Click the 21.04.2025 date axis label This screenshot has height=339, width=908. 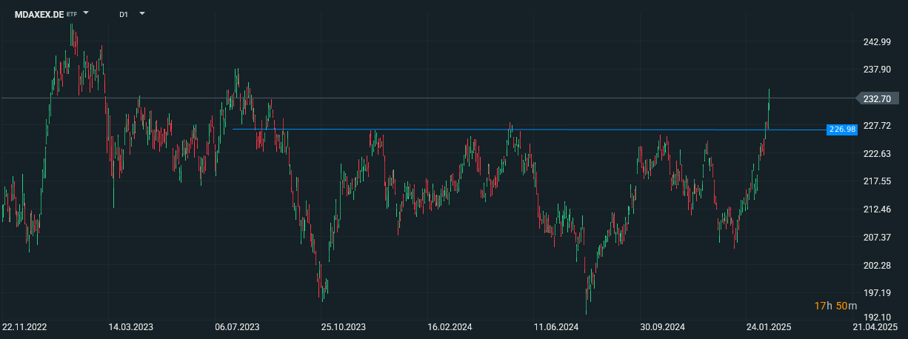[875, 326]
